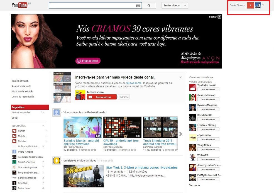Open the on-screen keyboard icon in search box

click(x=138, y=6)
